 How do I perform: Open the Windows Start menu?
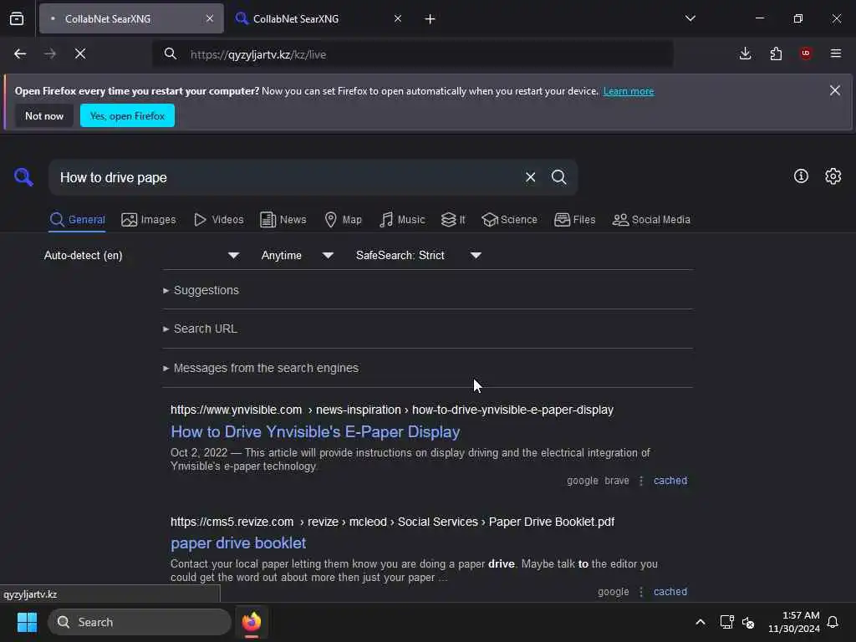click(27, 622)
